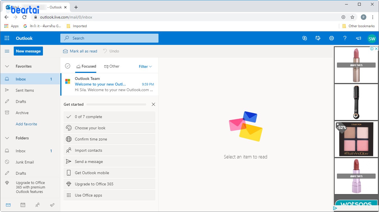Open the Office app launcher grid
The height and width of the screenshot is (212, 379).
[7, 38]
